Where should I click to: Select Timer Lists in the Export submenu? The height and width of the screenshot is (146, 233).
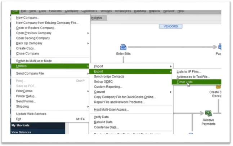[185, 82]
